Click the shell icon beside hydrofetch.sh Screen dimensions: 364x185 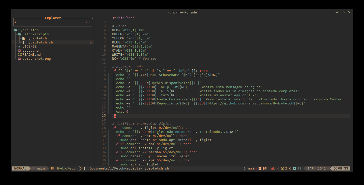click(24, 42)
